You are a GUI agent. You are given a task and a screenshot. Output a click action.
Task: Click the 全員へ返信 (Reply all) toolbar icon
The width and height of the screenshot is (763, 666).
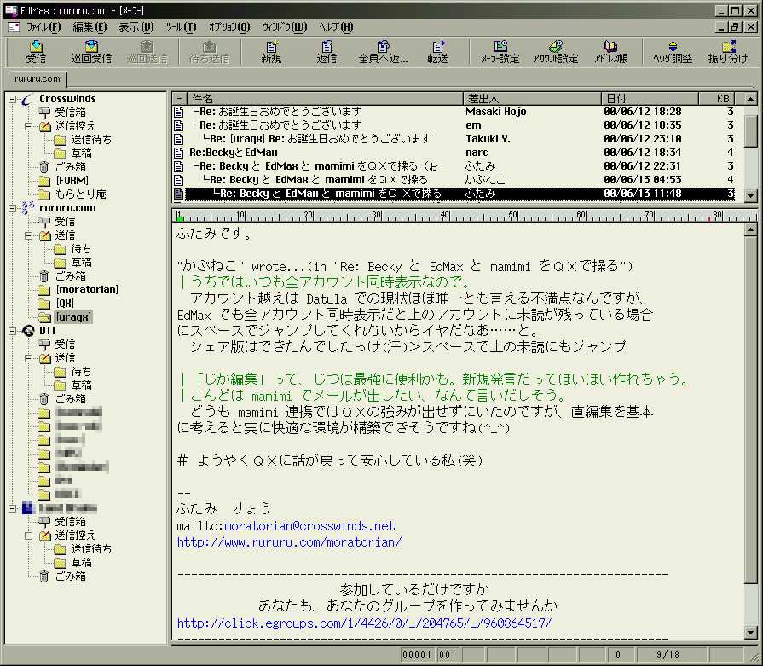click(383, 52)
